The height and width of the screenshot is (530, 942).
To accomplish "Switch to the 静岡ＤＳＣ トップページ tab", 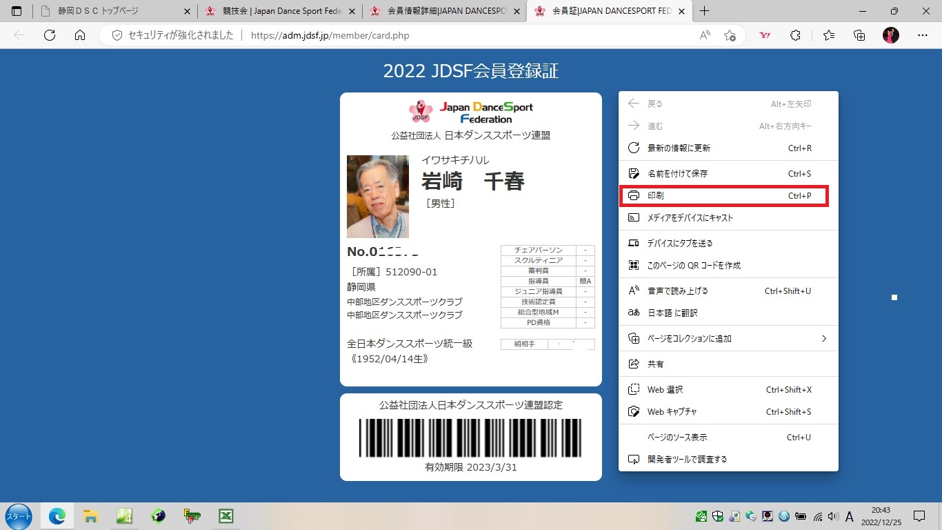I will point(114,11).
